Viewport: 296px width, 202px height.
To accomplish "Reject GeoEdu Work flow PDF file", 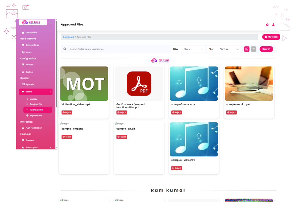I will (x=122, y=112).
